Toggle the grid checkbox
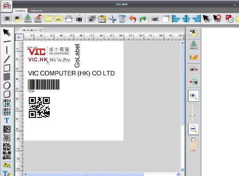 (x=193, y=140)
